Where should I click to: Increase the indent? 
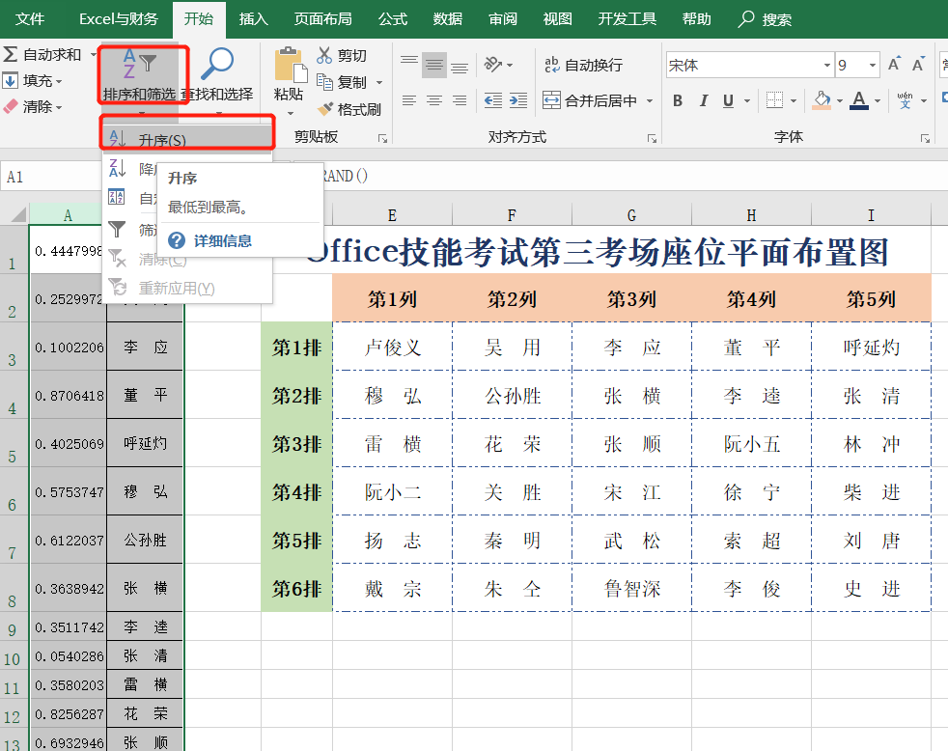(x=518, y=100)
